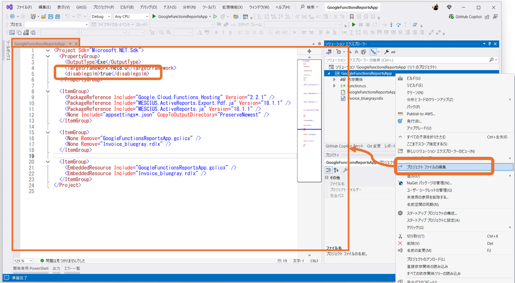Image resolution: width=515 pixels, height=283 pixels.
Task: Open the ビルド(B) menu
Action: [x=127, y=7]
